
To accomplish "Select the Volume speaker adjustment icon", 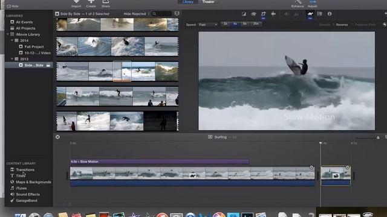I will pyautogui.click(x=287, y=14).
